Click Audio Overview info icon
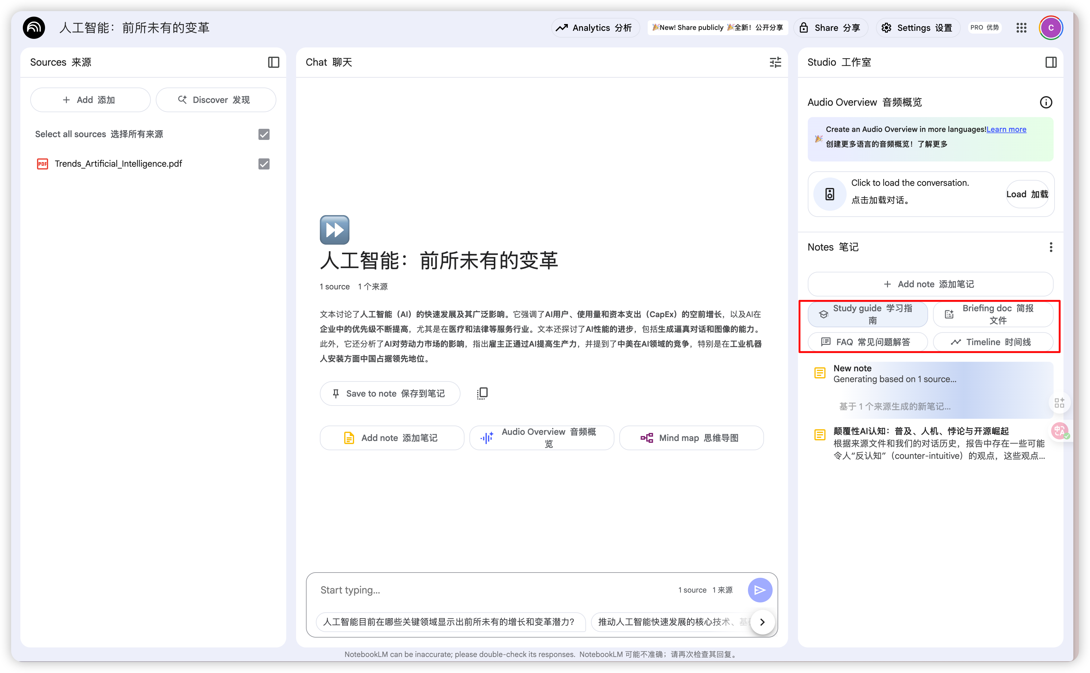 pos(1046,102)
